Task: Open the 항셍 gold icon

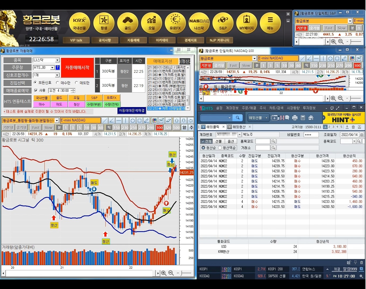Action: (104, 24)
